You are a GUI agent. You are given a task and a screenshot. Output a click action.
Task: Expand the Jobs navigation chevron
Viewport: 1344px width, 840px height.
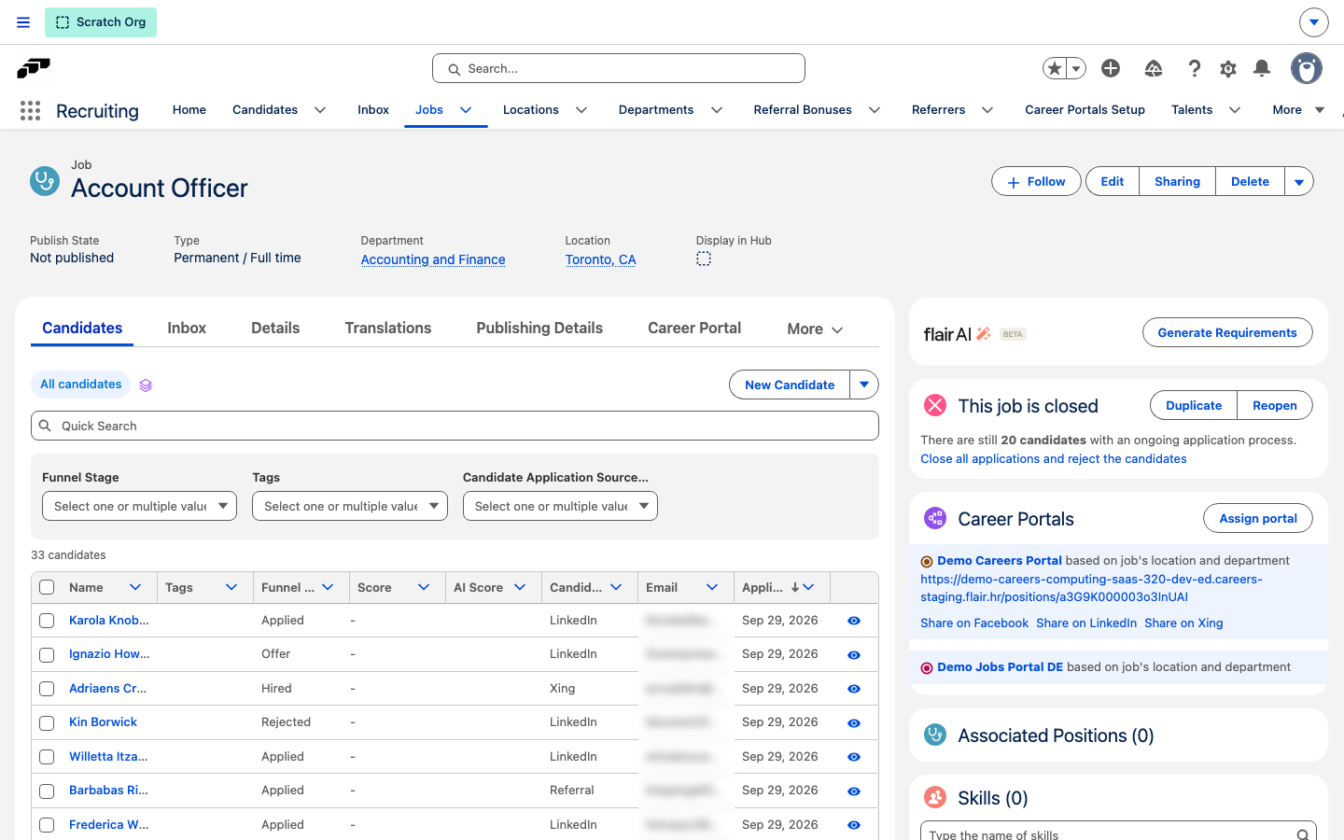(466, 110)
